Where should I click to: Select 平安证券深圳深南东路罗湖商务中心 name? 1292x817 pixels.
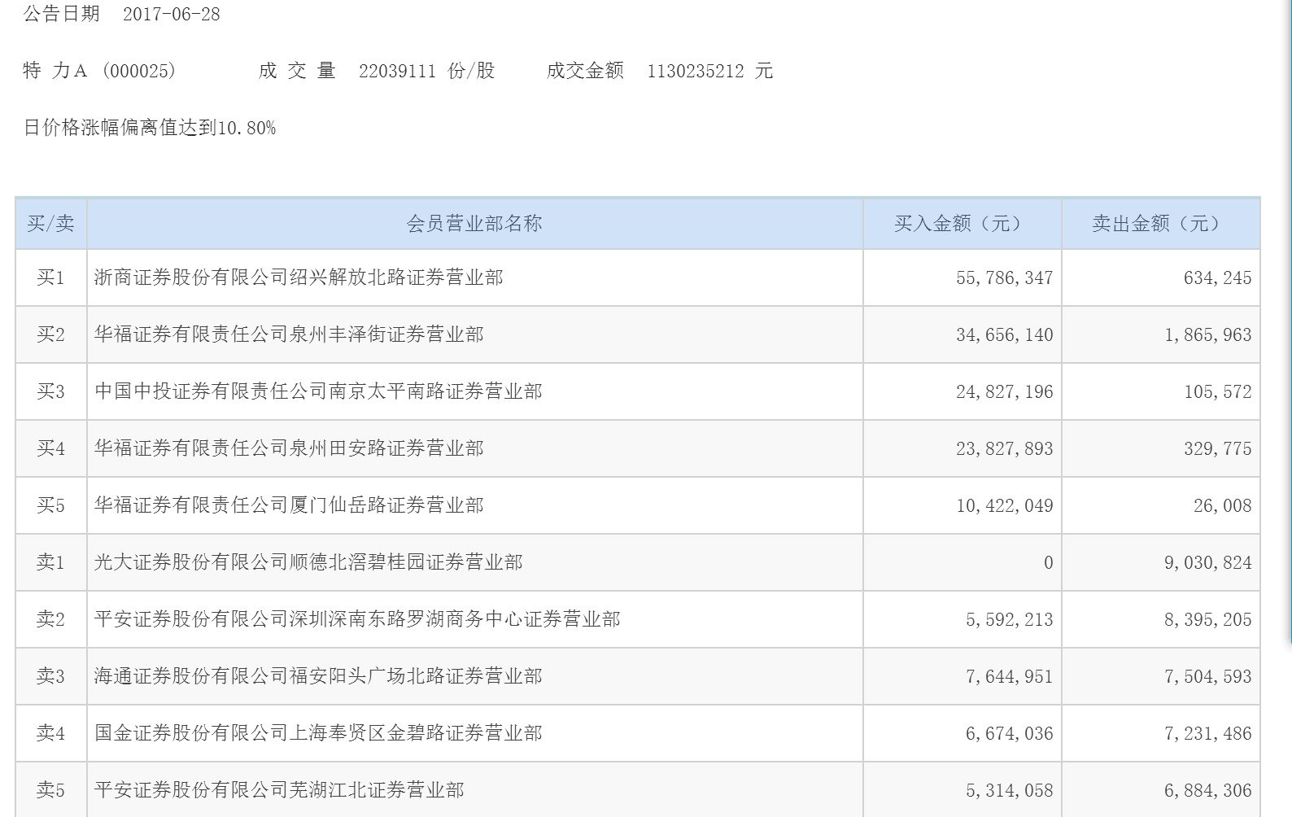[x=357, y=619]
